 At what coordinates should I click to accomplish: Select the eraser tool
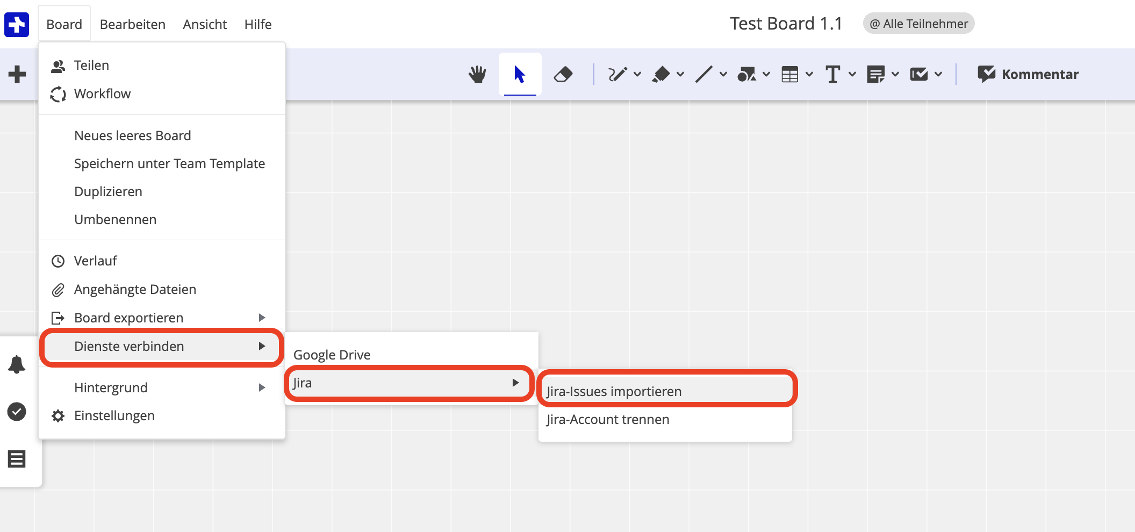(x=563, y=74)
